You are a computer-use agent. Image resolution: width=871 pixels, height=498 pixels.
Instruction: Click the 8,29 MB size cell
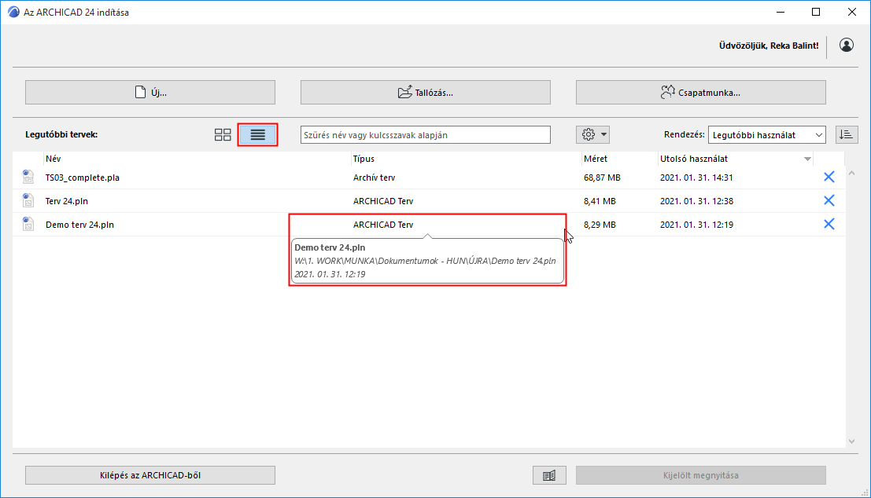click(x=600, y=225)
